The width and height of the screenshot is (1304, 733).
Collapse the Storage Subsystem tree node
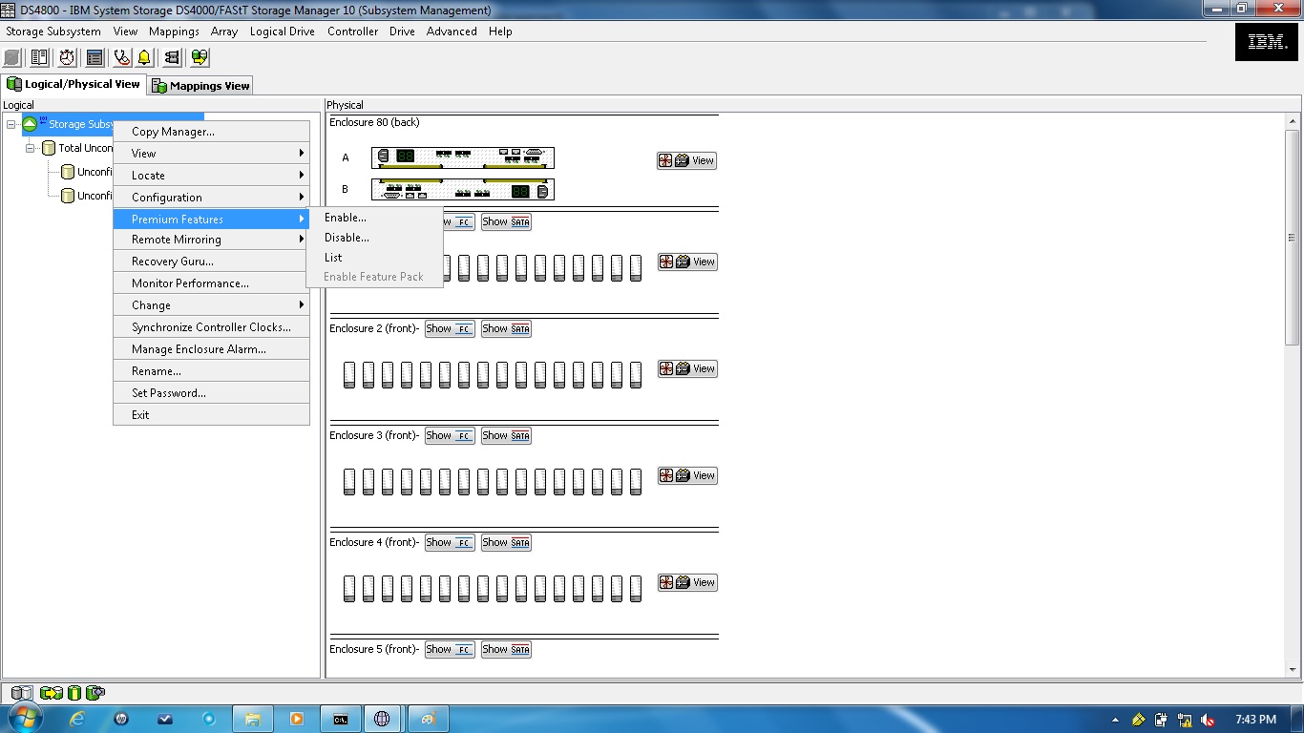coord(11,124)
